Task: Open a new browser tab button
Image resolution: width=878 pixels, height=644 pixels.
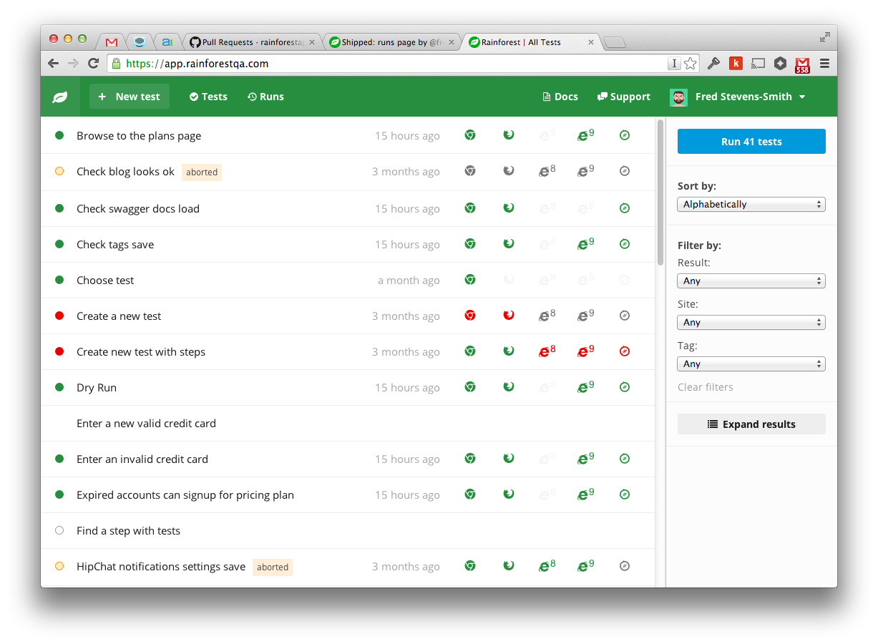Action: [x=615, y=43]
